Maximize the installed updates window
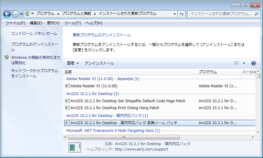 [x=245, y=6]
